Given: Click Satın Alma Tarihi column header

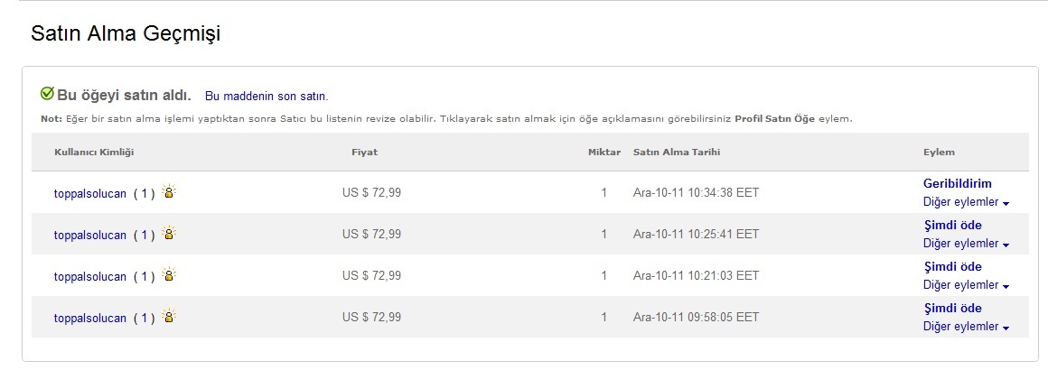Looking at the screenshot, I should (677, 153).
